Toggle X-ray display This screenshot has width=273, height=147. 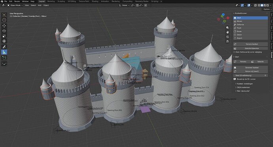click(256, 6)
